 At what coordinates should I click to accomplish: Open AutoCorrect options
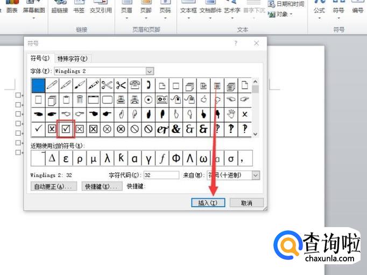(54, 186)
